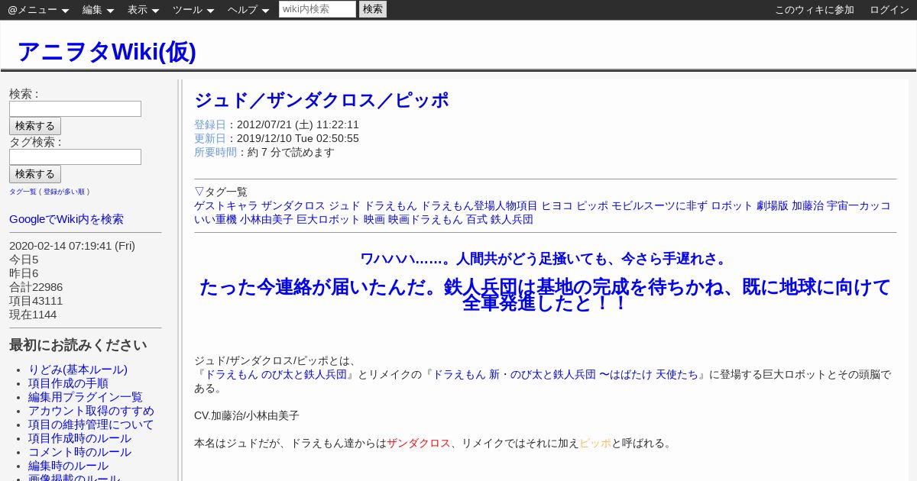Open 項目の維持管理について link
Screen dimensions: 917x481
coord(91,425)
